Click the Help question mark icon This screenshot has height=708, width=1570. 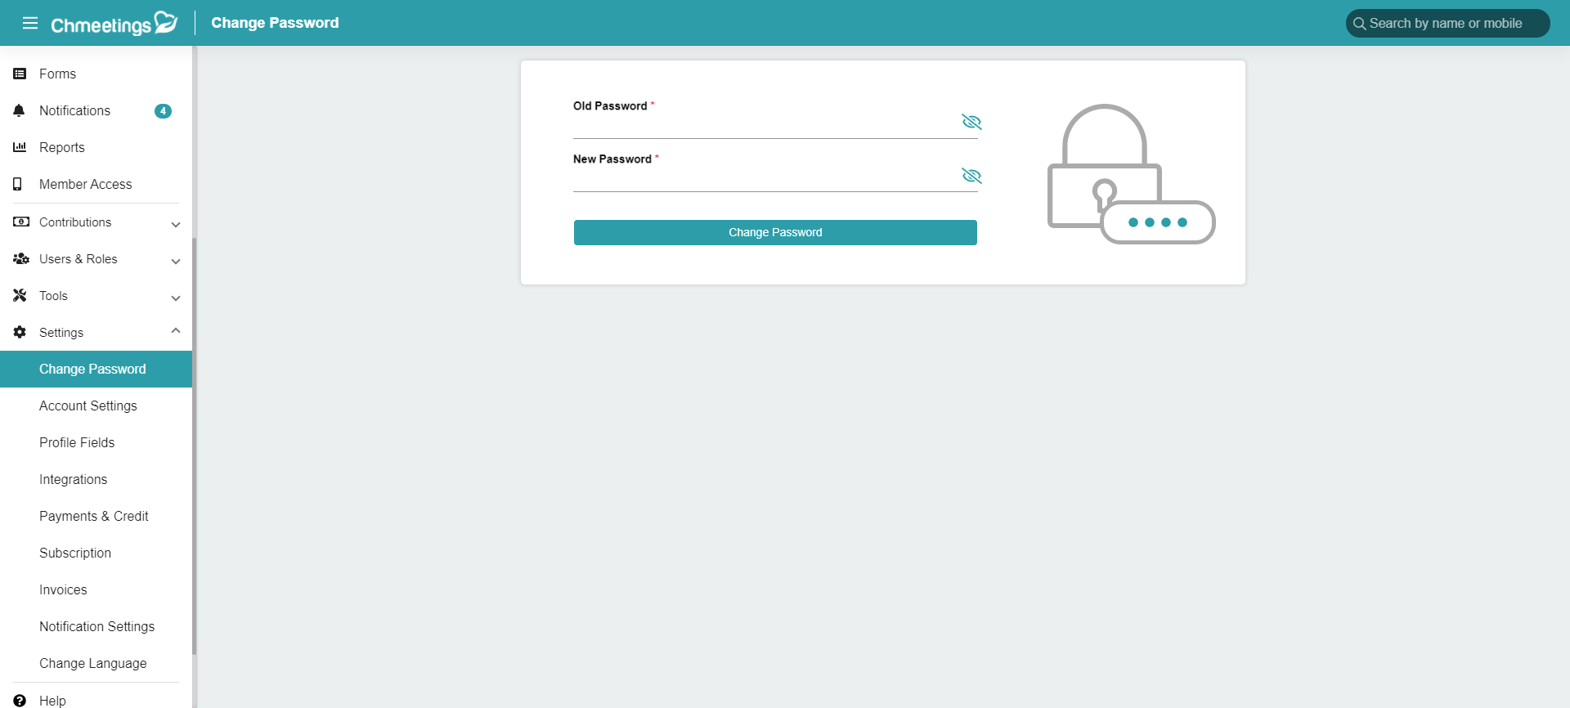(x=20, y=701)
